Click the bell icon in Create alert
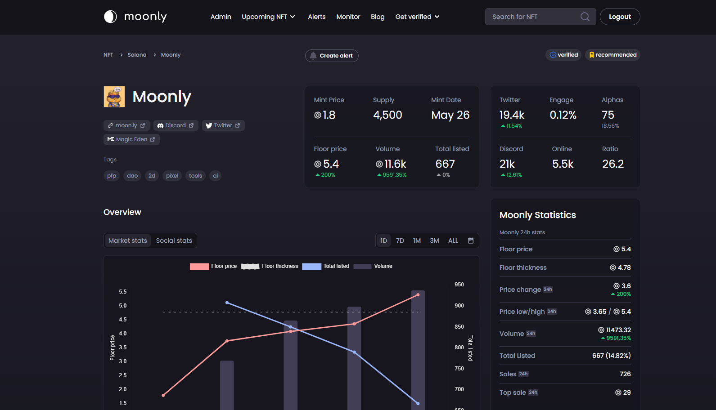This screenshot has height=410, width=716. pos(313,56)
